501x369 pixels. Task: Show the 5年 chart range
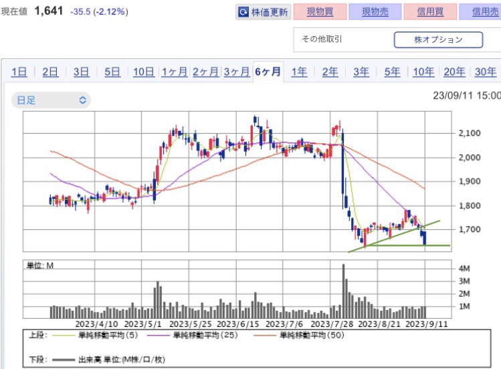click(392, 72)
